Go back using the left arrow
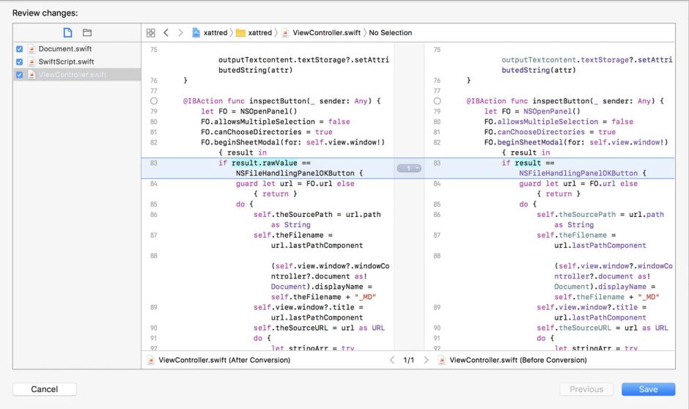The image size is (689, 409). pyautogui.click(x=166, y=33)
